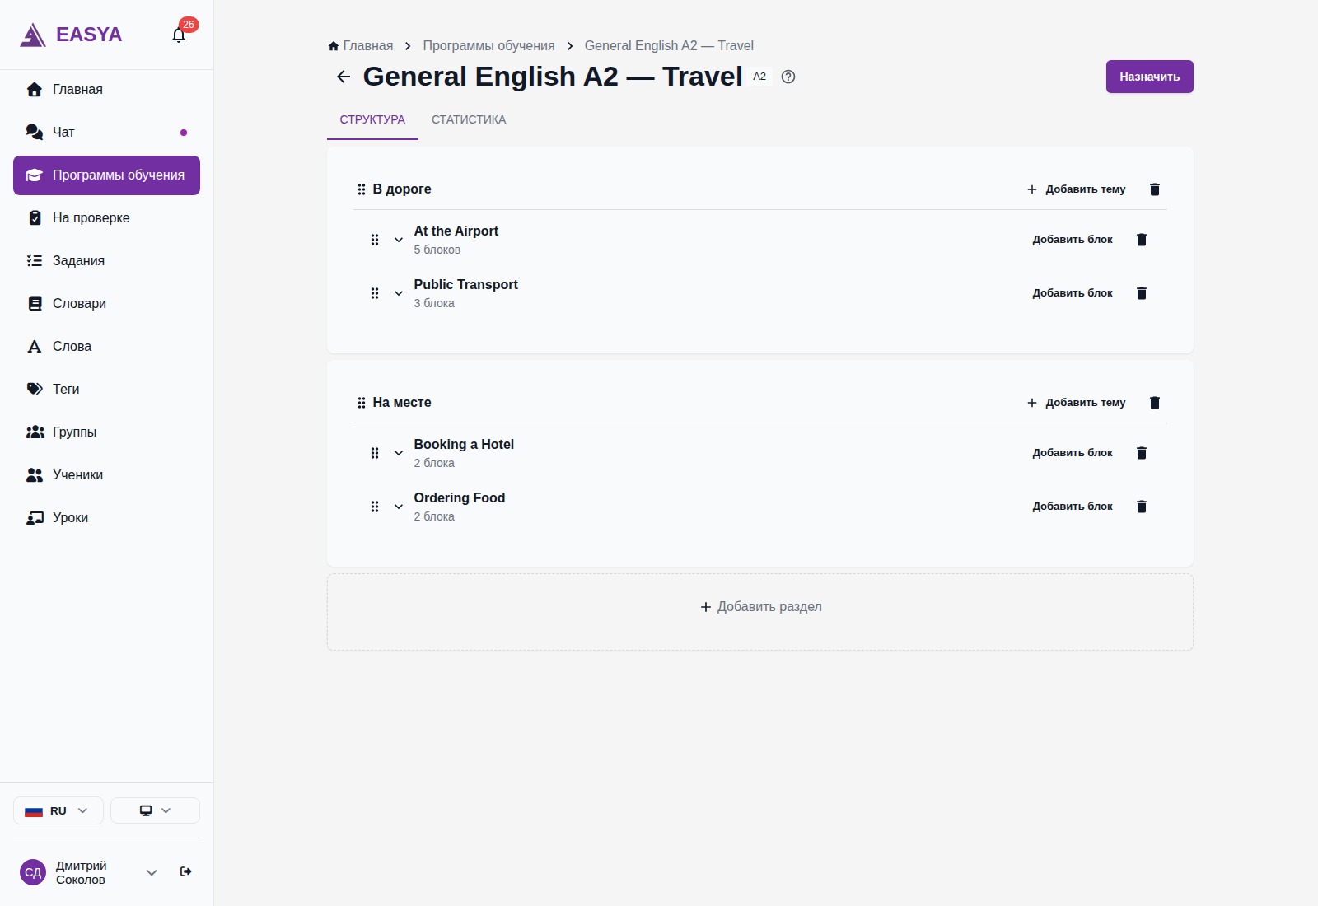This screenshot has width=1318, height=906.
Task: Click the «Назначить» button
Action: point(1150,77)
